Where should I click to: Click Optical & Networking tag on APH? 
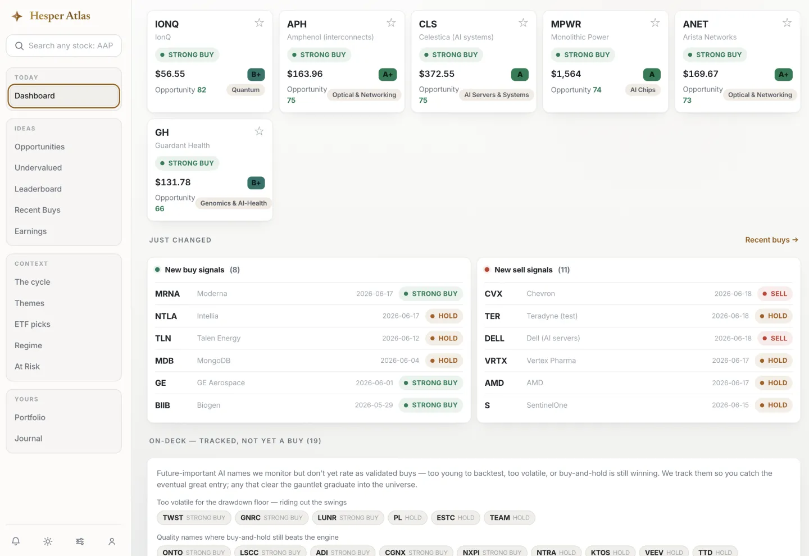[364, 95]
